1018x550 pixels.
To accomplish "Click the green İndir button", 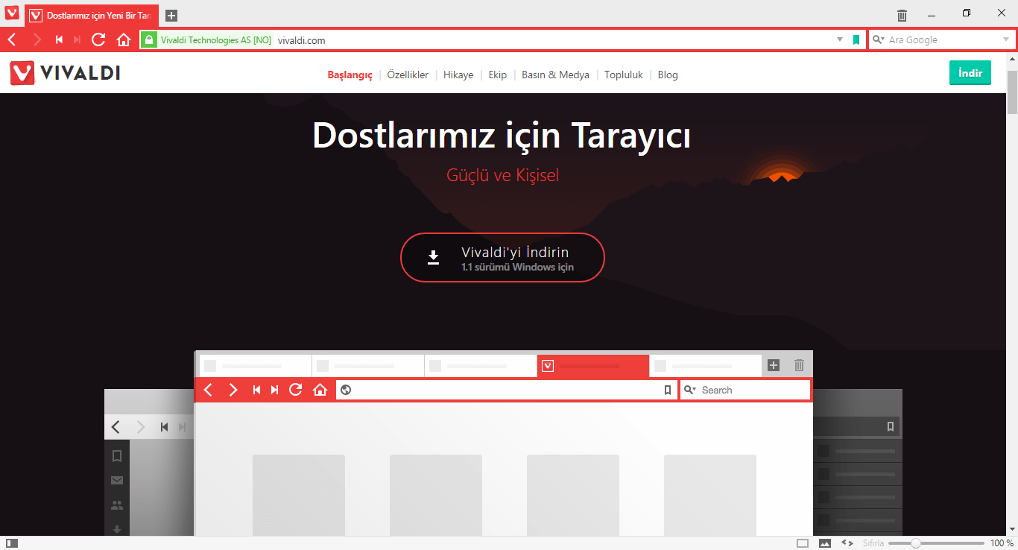I will click(970, 72).
